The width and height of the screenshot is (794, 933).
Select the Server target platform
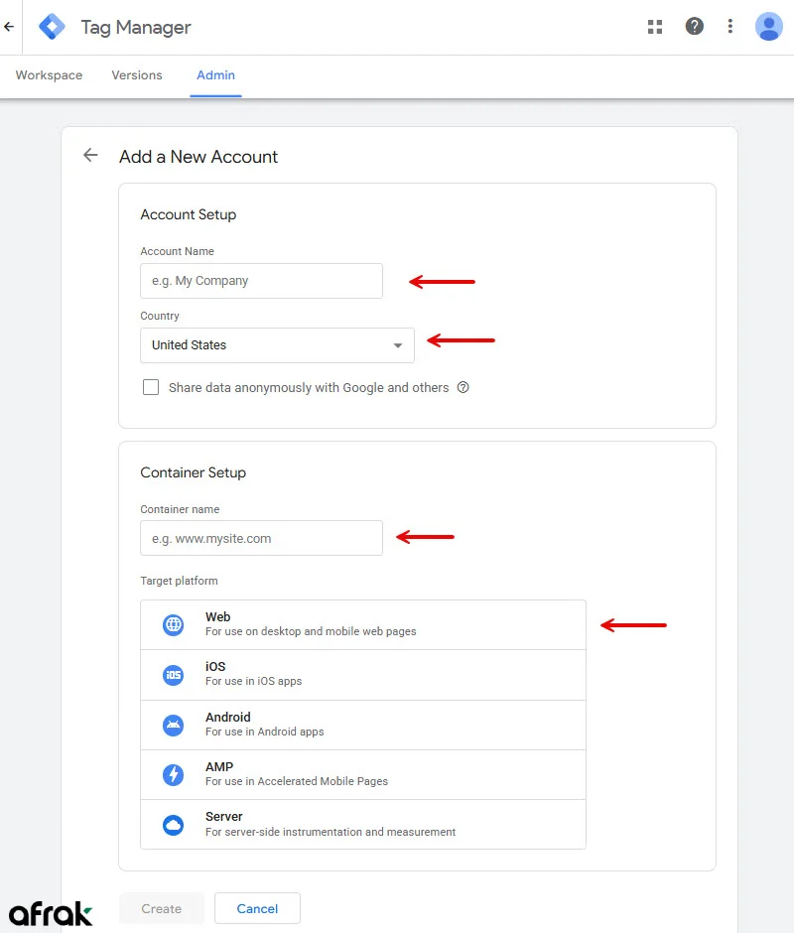pos(363,824)
